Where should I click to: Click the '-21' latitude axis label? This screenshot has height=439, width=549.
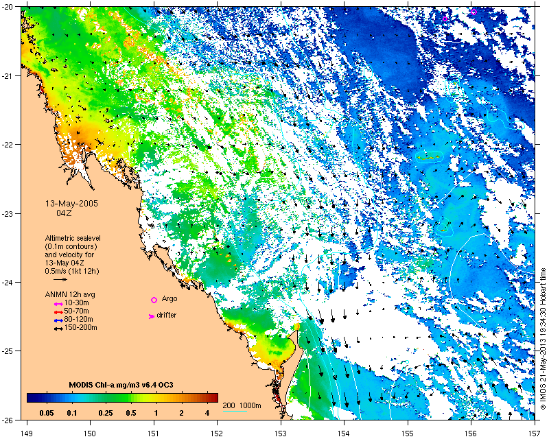coord(8,75)
